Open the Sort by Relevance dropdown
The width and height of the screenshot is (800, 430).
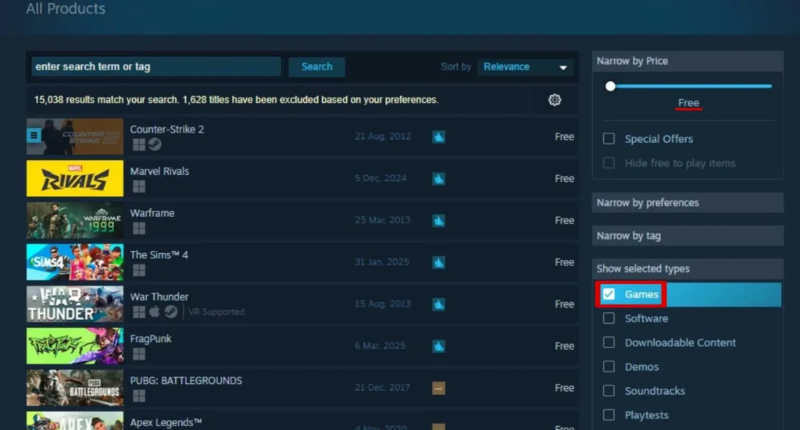525,67
